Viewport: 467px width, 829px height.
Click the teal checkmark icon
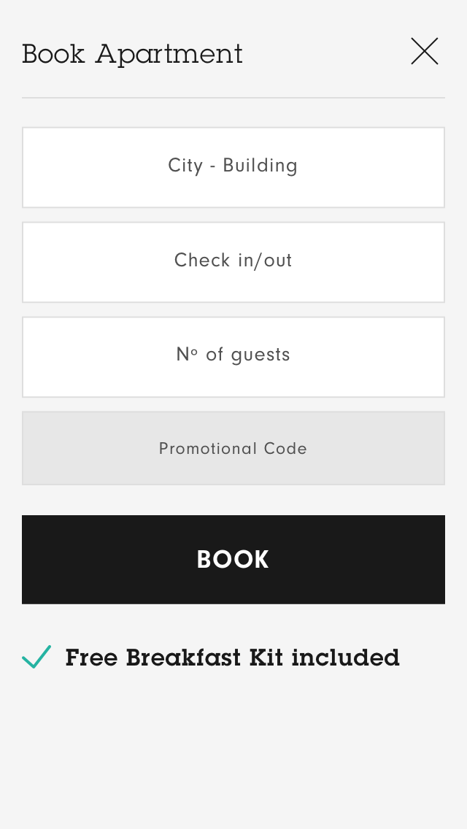coord(36,657)
